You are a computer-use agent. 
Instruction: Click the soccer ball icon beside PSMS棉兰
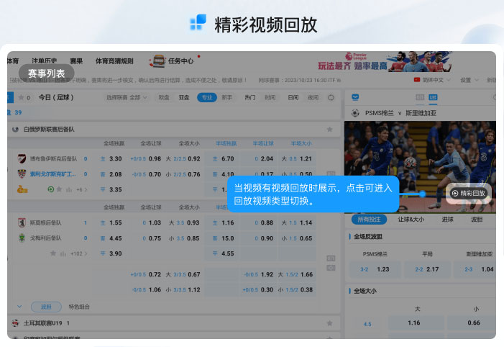pyautogui.click(x=355, y=113)
